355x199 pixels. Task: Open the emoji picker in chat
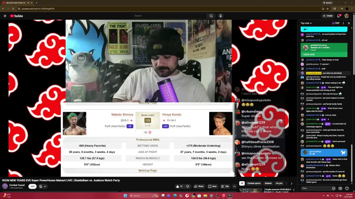tap(334, 188)
